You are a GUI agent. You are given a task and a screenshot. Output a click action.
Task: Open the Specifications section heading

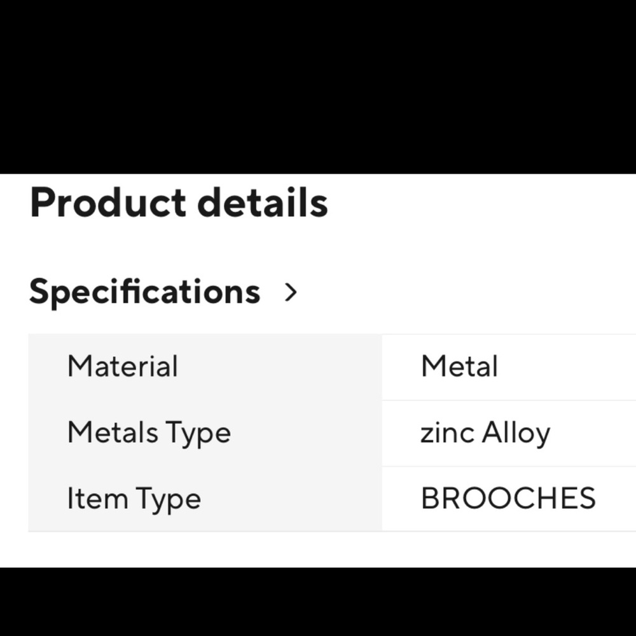144,293
